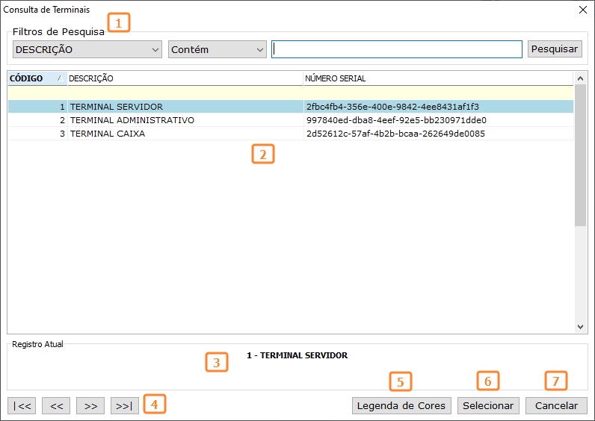Sort by NÚMERO SERIAL column header
The image size is (595, 421).
[437, 78]
